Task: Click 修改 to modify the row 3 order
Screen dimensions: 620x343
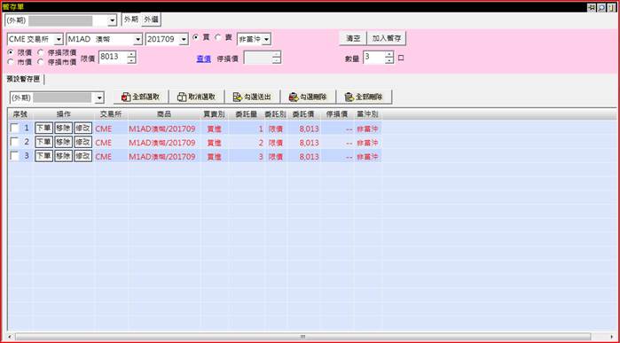Action: [83, 156]
